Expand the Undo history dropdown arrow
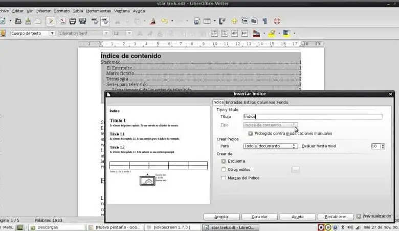 pos(172,21)
